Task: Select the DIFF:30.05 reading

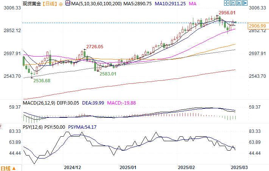Action: point(68,103)
